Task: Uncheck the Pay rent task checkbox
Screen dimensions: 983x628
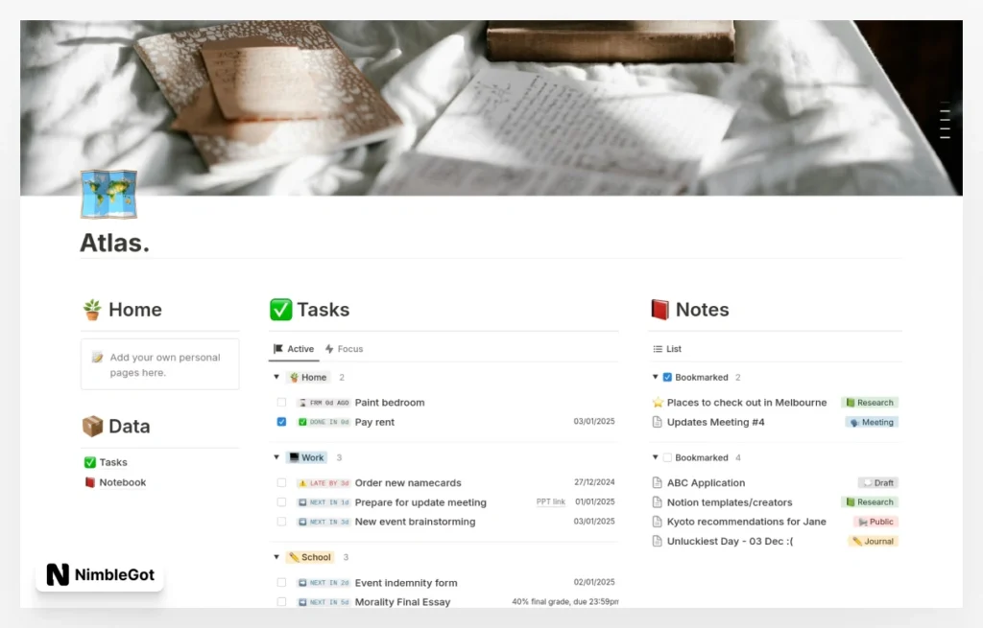Action: tap(281, 422)
